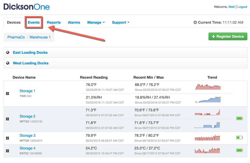This screenshot has width=250, height=163.
Task: Click the 23.3°C / 27.2°C range
Action: (147, 148)
